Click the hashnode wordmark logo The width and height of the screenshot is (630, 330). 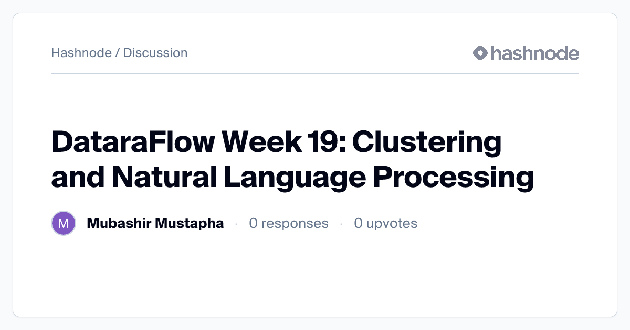[535, 53]
